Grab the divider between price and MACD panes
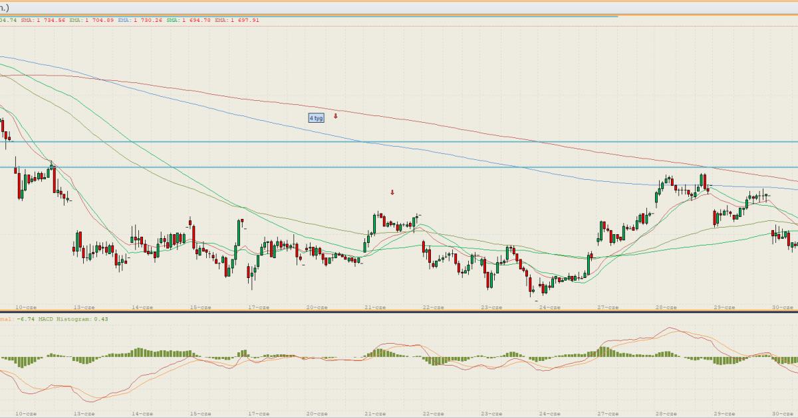The image size is (798, 418). (x=399, y=311)
